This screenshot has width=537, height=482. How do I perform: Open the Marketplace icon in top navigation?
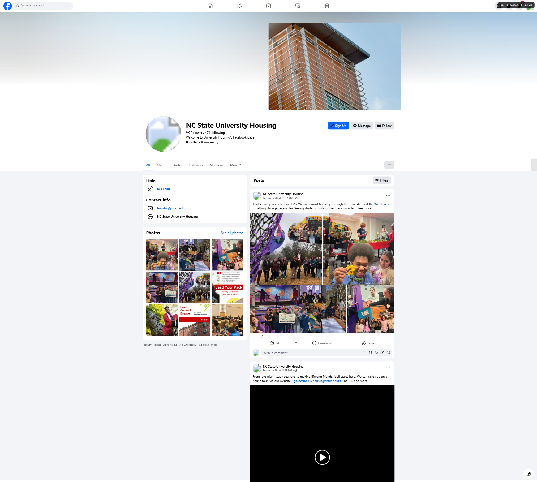(298, 6)
